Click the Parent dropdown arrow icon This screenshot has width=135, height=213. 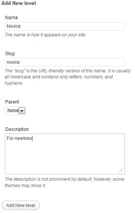pyautogui.click(x=22, y=111)
